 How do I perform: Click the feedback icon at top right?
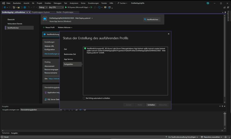click(x=228, y=7)
